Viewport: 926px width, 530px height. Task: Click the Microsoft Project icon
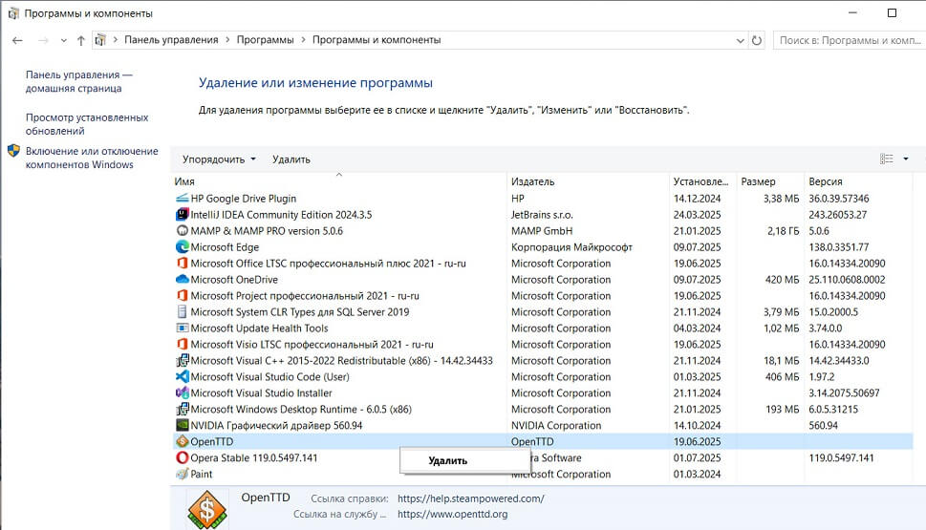click(183, 296)
